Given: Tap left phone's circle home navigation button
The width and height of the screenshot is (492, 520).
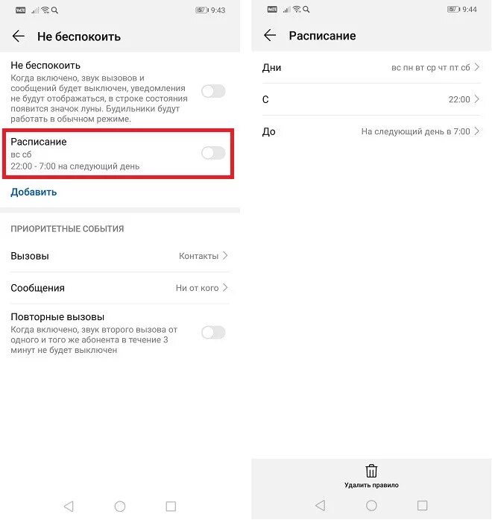Looking at the screenshot, I should [120, 506].
